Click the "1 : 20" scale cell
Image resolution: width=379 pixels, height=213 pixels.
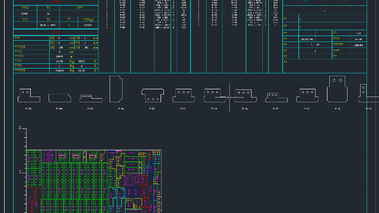[315, 45]
